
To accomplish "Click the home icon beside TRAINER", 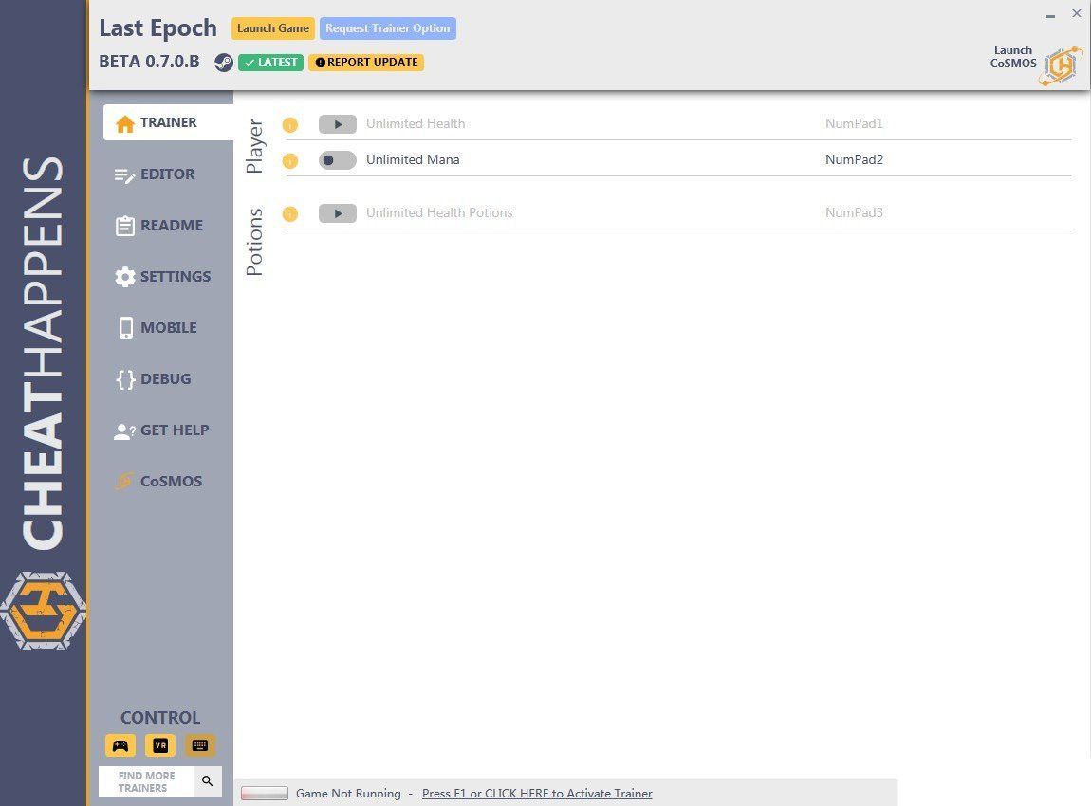I will pos(125,124).
